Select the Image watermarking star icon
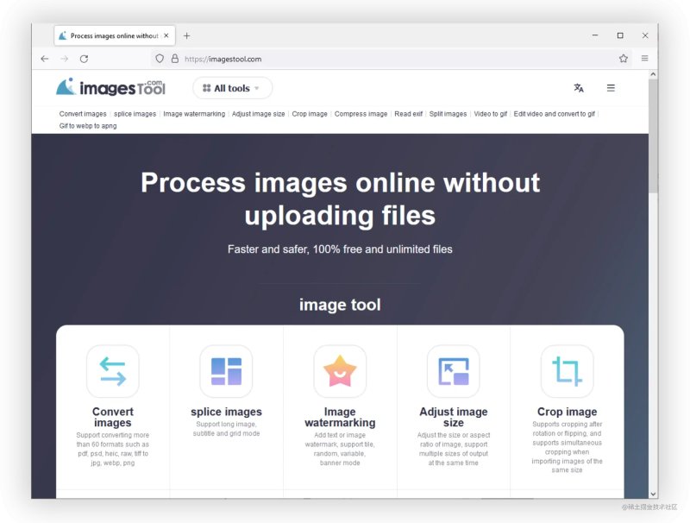690x523 pixels. point(340,371)
